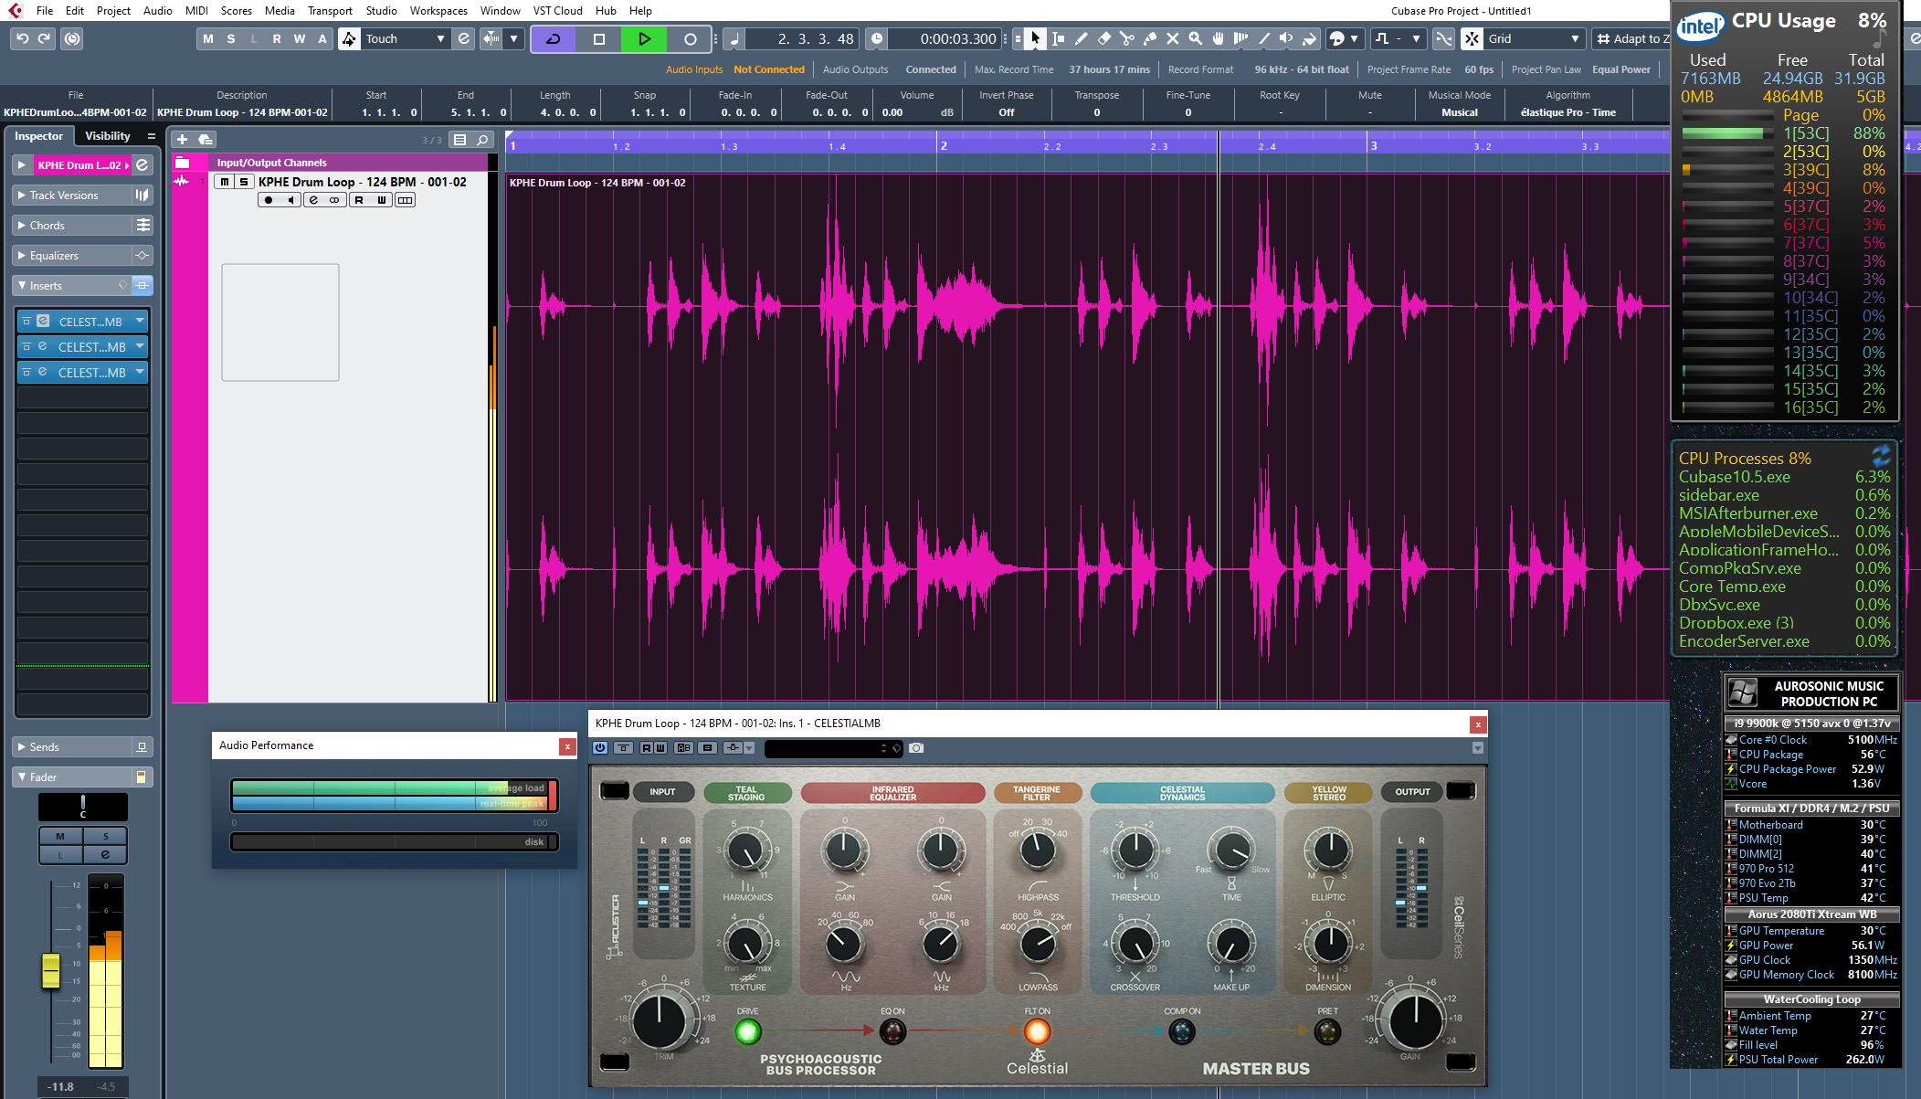Edit channel settings for KPHE Drum track in Inspector

click(x=142, y=165)
